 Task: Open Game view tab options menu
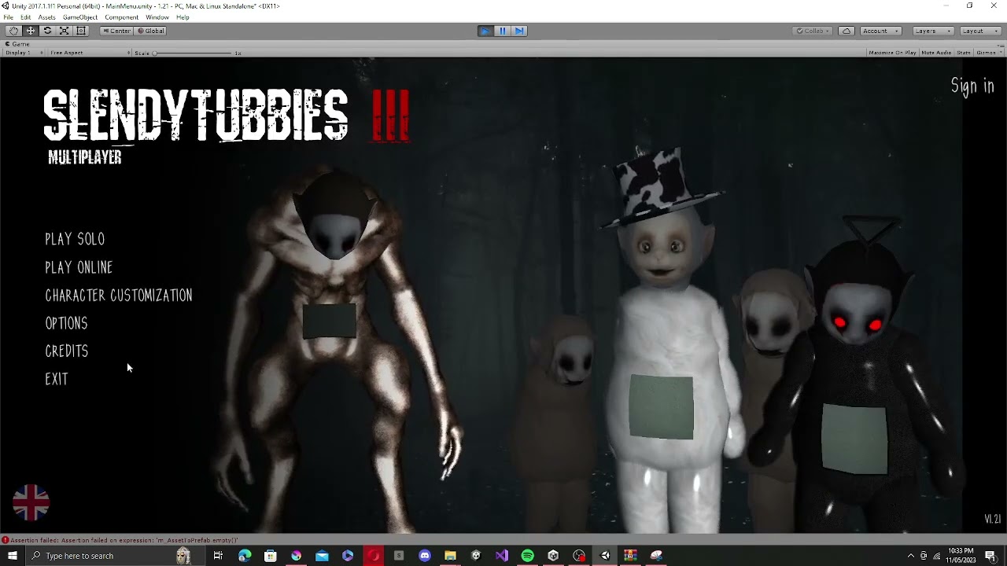tap(1001, 44)
